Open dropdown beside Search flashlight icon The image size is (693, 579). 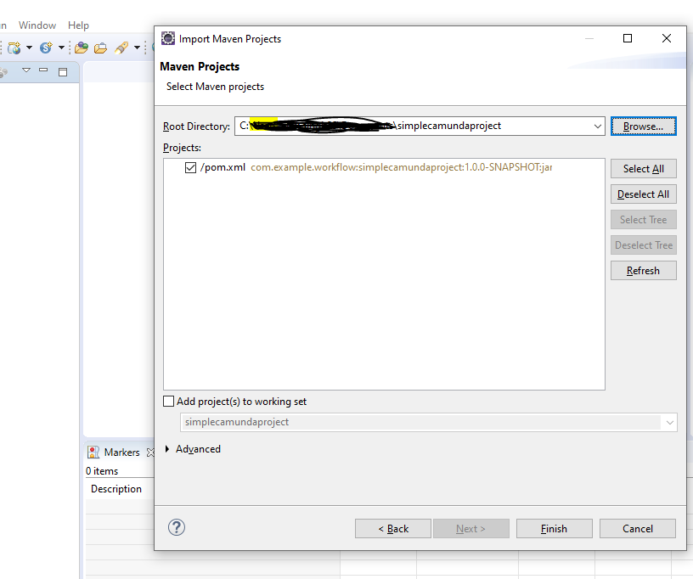(x=137, y=48)
